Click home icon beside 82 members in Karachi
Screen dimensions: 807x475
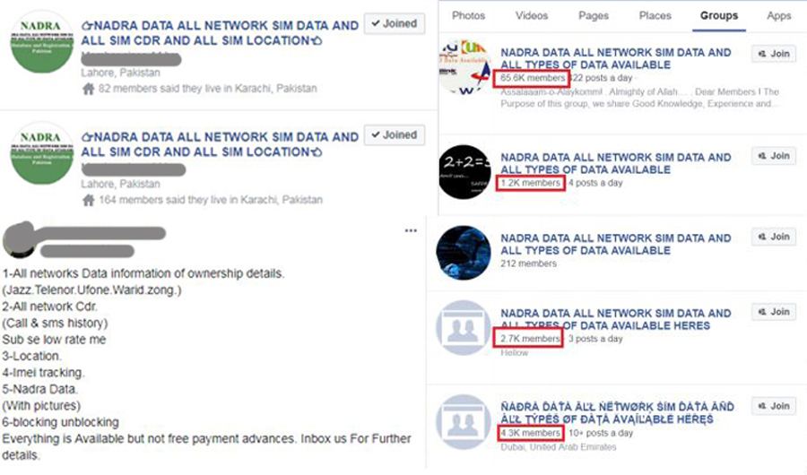88,90
